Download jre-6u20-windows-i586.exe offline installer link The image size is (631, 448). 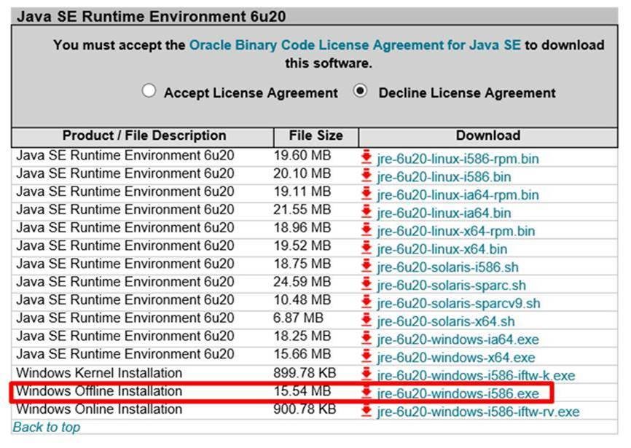pos(458,393)
